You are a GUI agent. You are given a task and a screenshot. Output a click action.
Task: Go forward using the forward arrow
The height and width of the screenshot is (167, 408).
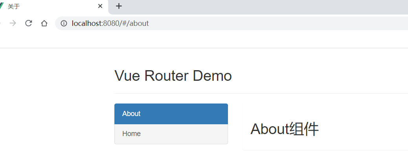(x=13, y=23)
